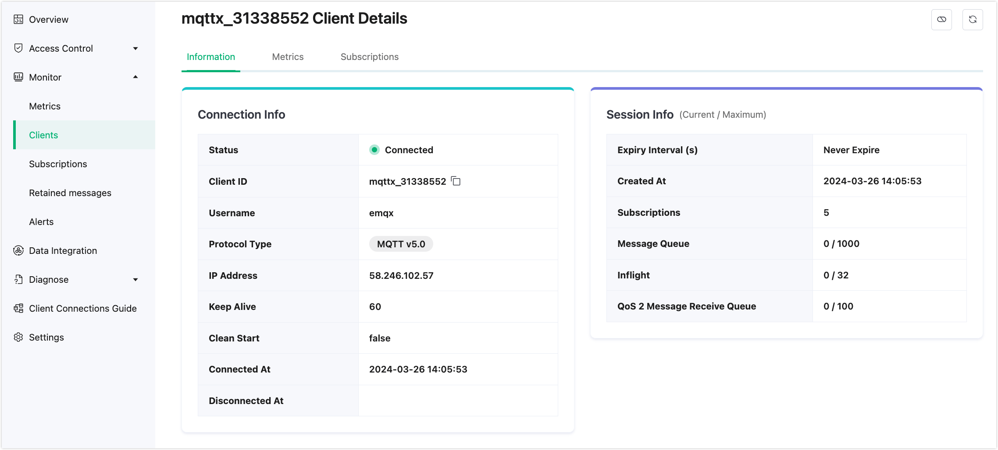
Task: Click the disconnect client button at top right
Action: tap(941, 20)
